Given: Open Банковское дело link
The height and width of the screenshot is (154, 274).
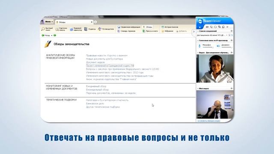Looking at the screenshot, I should click(x=95, y=104).
